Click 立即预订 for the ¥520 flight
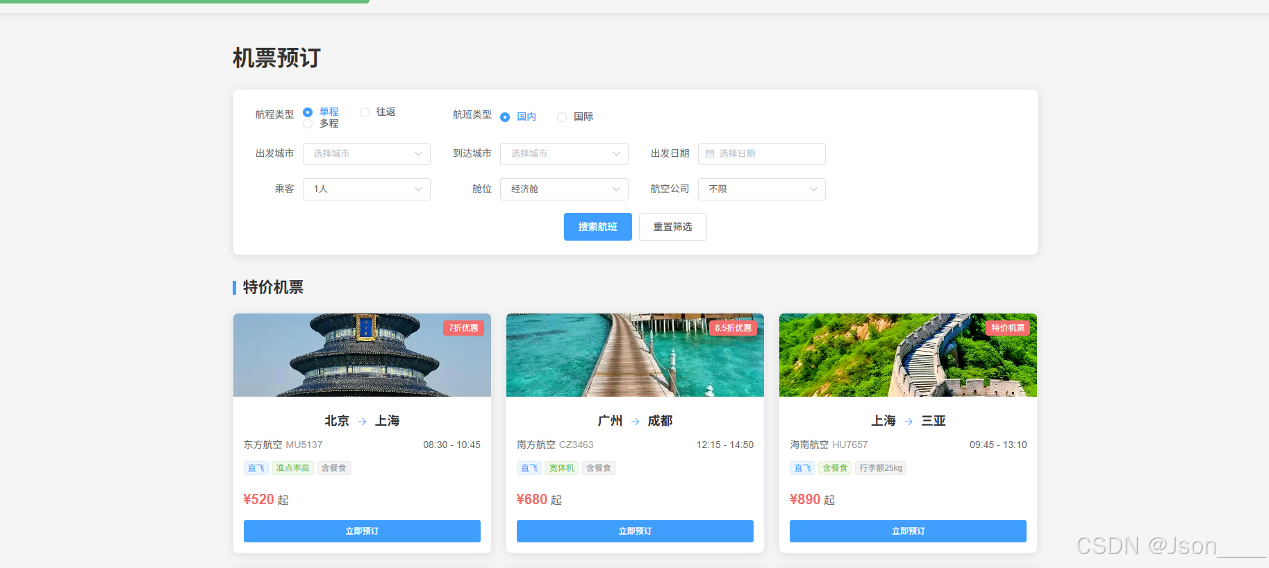This screenshot has width=1269, height=568. pyautogui.click(x=362, y=531)
